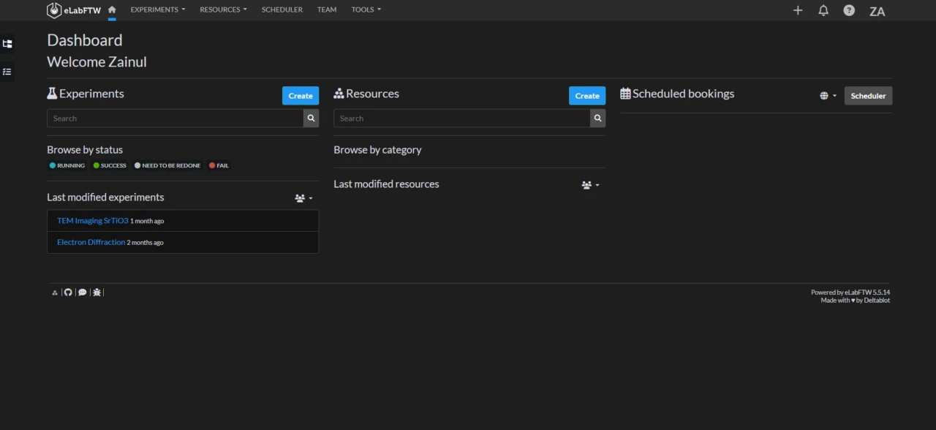Open users scope dropdown for last modified experiments
The image size is (936, 430).
(x=303, y=198)
